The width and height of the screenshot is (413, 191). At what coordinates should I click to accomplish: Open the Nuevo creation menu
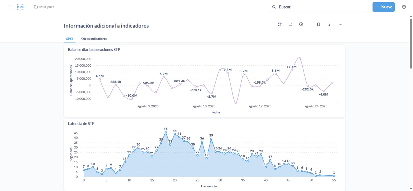tap(383, 7)
